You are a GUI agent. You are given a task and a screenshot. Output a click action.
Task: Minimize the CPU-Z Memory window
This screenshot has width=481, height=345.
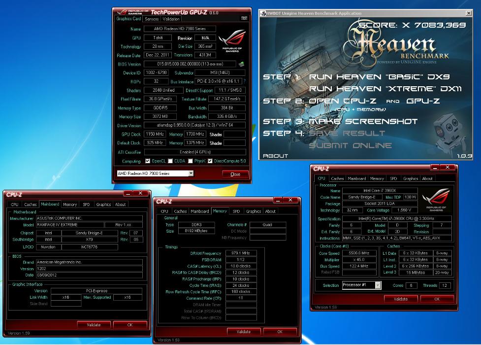pos(278,200)
